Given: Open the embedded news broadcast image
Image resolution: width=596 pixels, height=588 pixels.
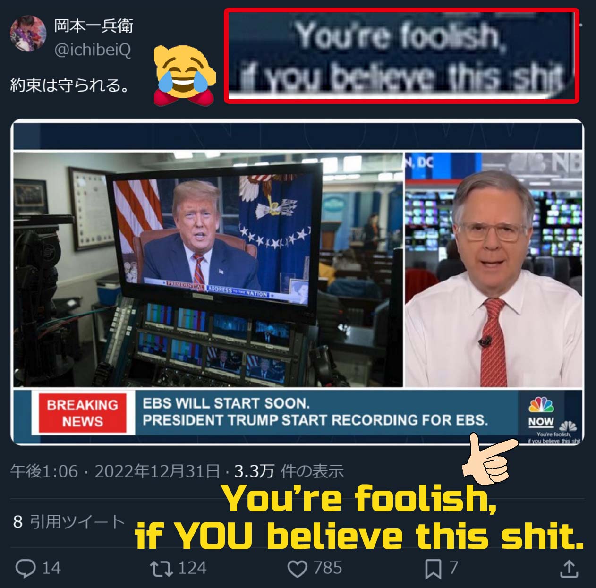Looking at the screenshot, I should point(298,282).
